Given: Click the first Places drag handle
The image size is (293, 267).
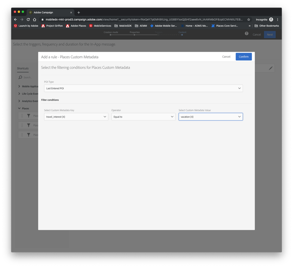Looking at the screenshot, I should click(22, 116).
